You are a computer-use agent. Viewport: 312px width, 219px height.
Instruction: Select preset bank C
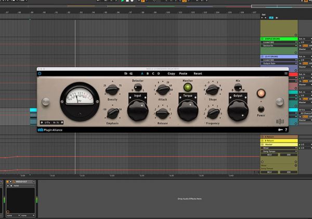(153, 73)
